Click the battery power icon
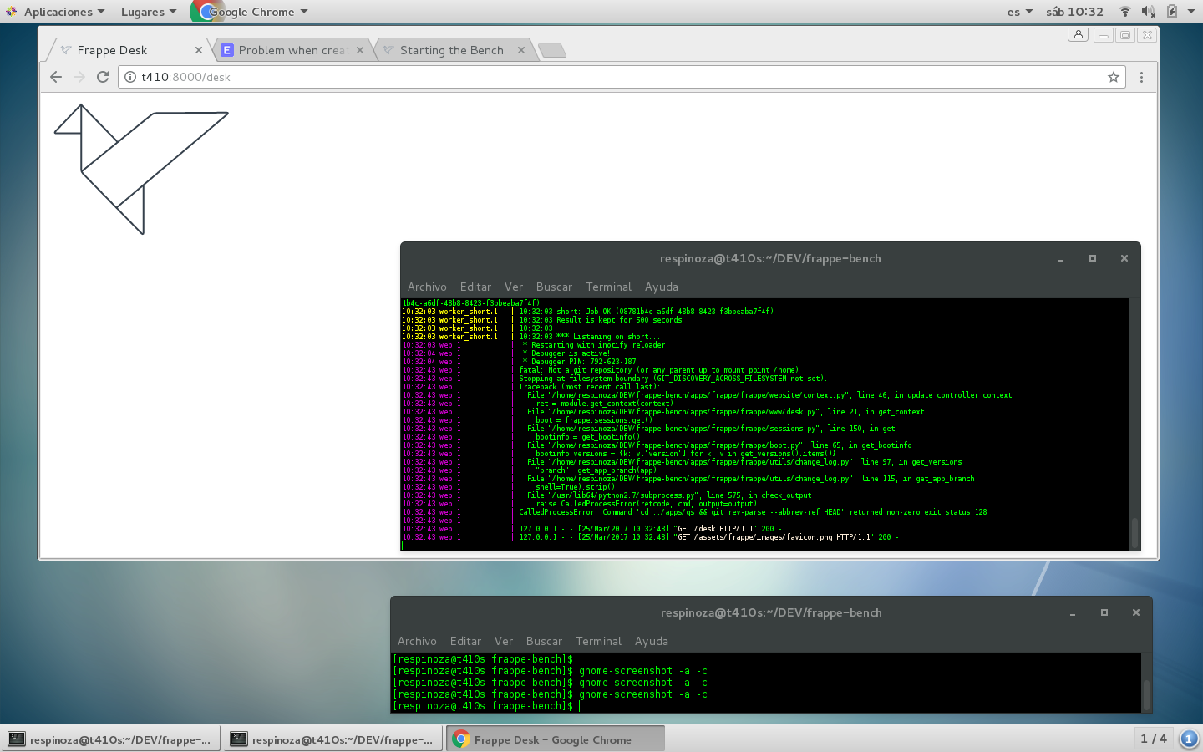Image resolution: width=1203 pixels, height=752 pixels. point(1171,12)
